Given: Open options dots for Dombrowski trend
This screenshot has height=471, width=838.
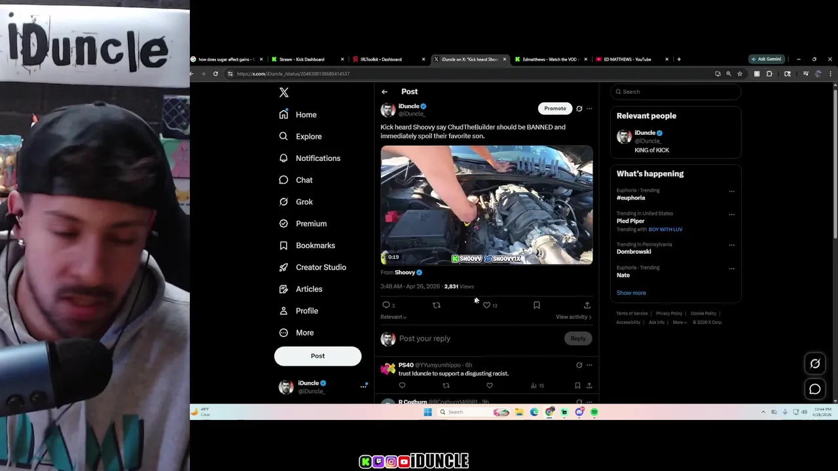Looking at the screenshot, I should pyautogui.click(x=731, y=245).
